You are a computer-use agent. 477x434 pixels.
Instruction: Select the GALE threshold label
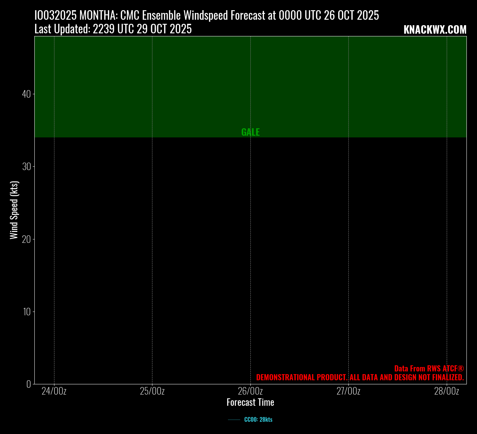click(x=250, y=132)
